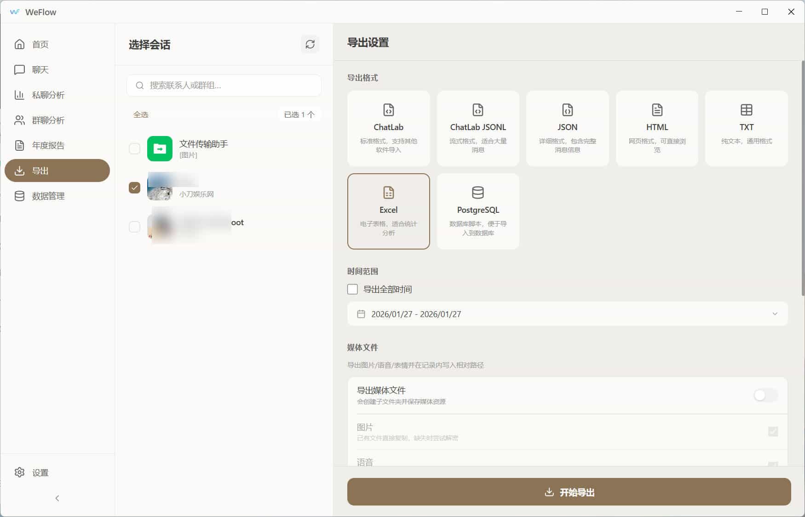Check the 导出全部时间 checkbox
Screen dimensions: 805x517
(x=352, y=289)
